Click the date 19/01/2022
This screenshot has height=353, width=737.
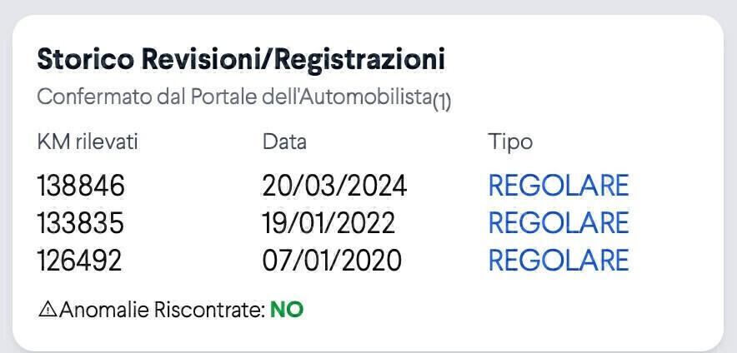pyautogui.click(x=328, y=223)
